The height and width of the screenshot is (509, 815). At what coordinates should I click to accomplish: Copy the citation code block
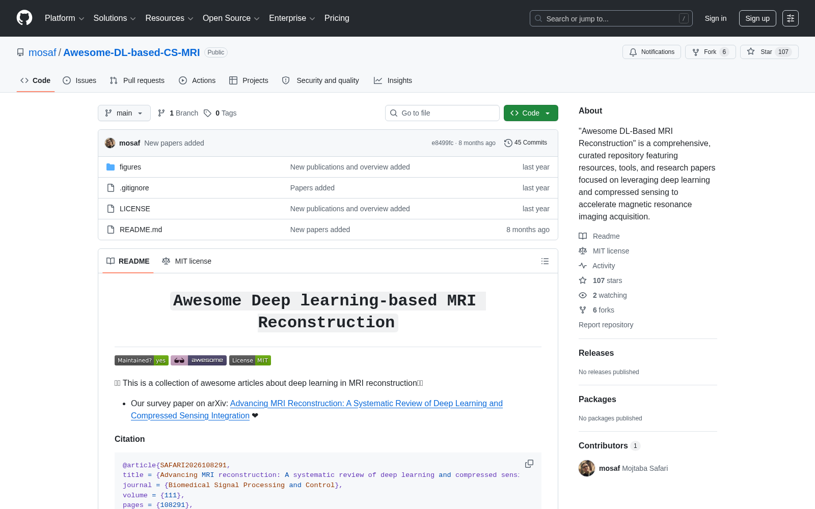pos(529,464)
